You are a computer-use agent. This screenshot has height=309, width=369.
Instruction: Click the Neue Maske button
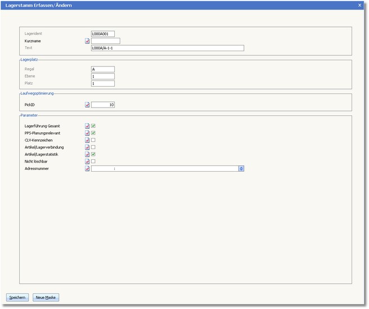tap(46, 297)
